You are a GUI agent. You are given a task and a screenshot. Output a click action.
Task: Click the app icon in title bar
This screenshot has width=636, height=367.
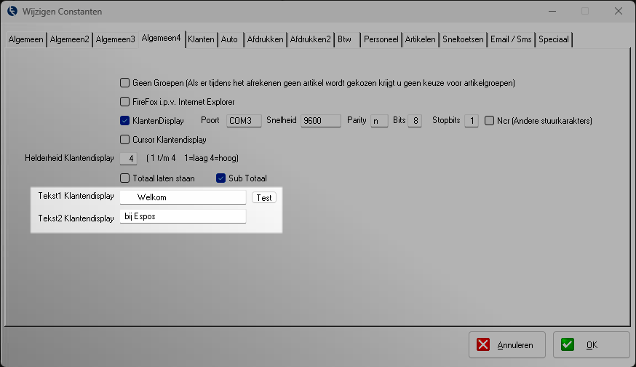pyautogui.click(x=12, y=11)
